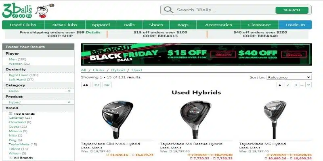Focus the Search 3Balls input field
Screen dimensions: 323x161
click(224, 10)
